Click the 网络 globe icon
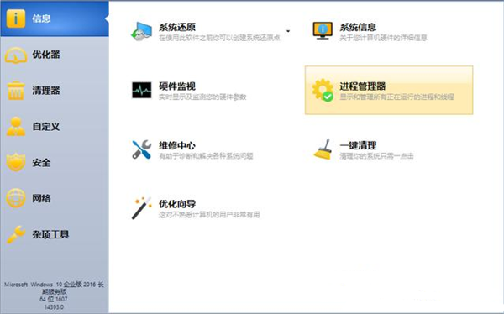 pos(15,198)
